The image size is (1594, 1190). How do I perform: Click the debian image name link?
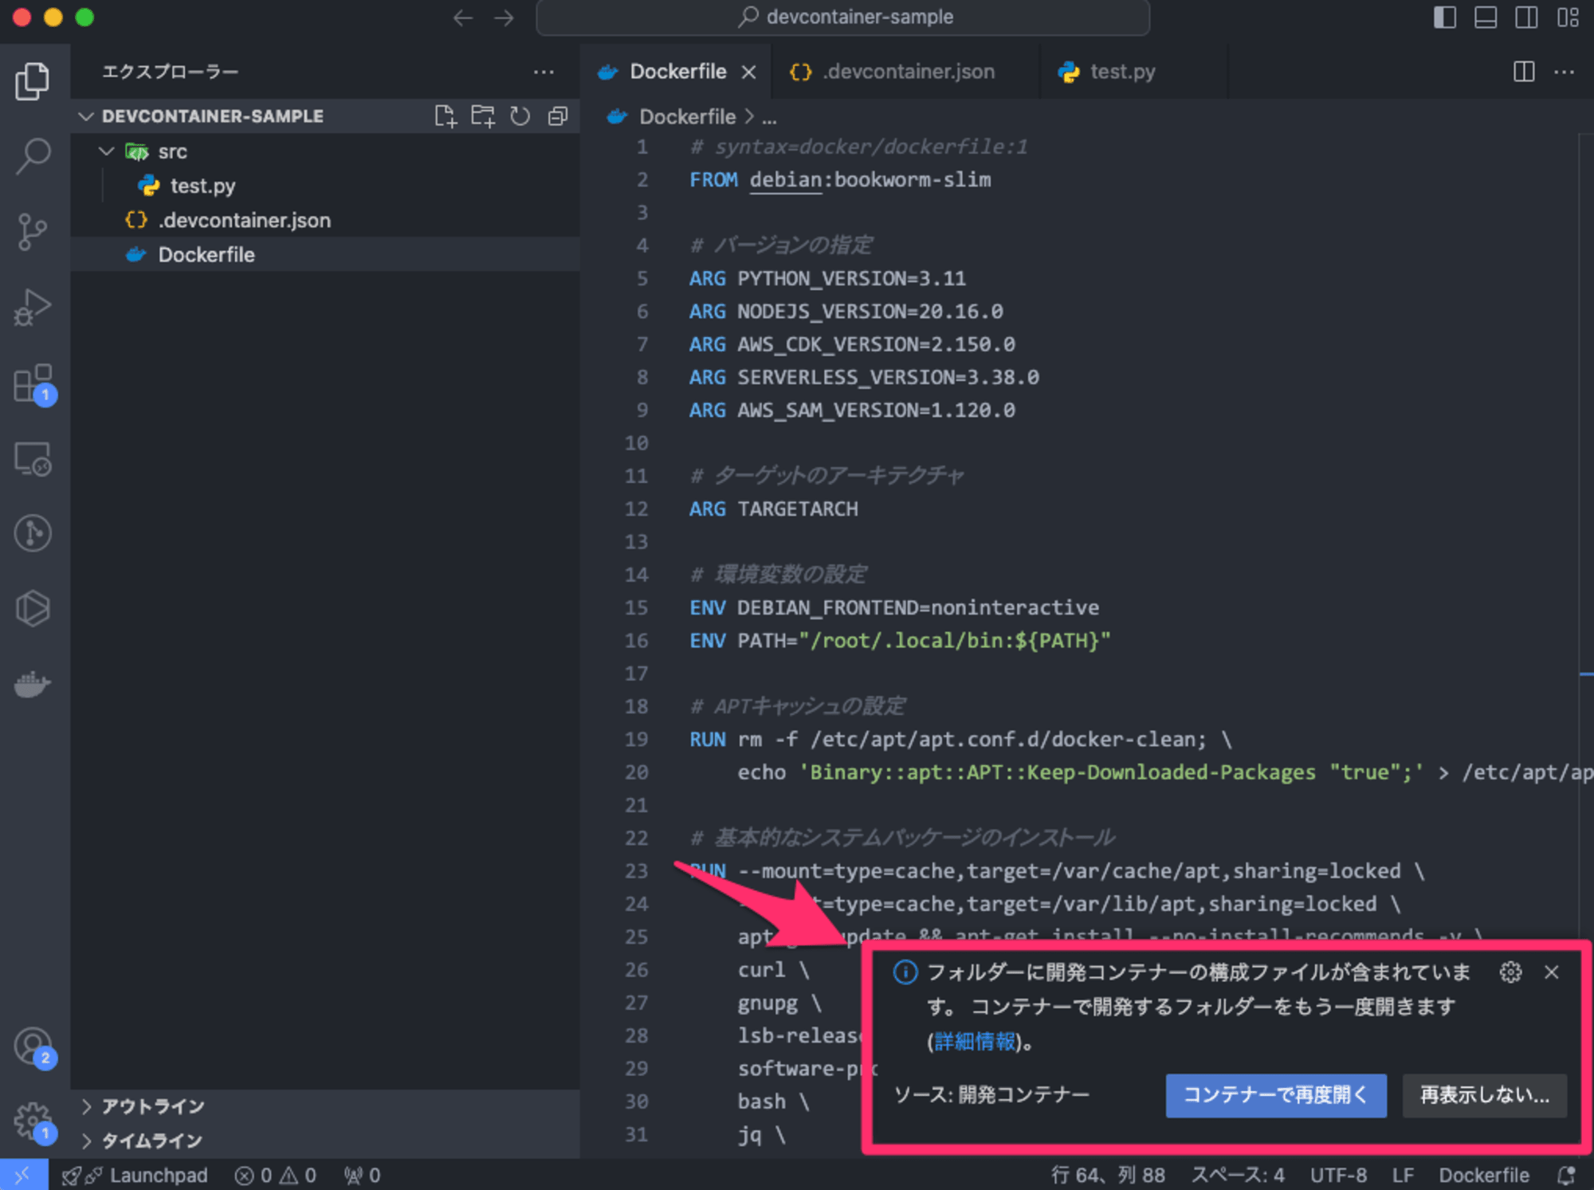785,180
